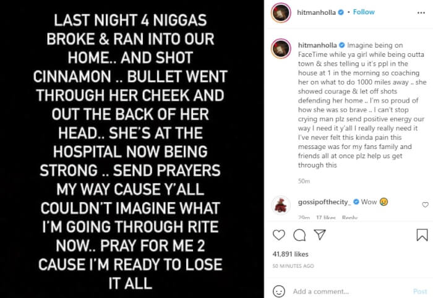Follow hitmanholla with the Follow link

click(364, 12)
